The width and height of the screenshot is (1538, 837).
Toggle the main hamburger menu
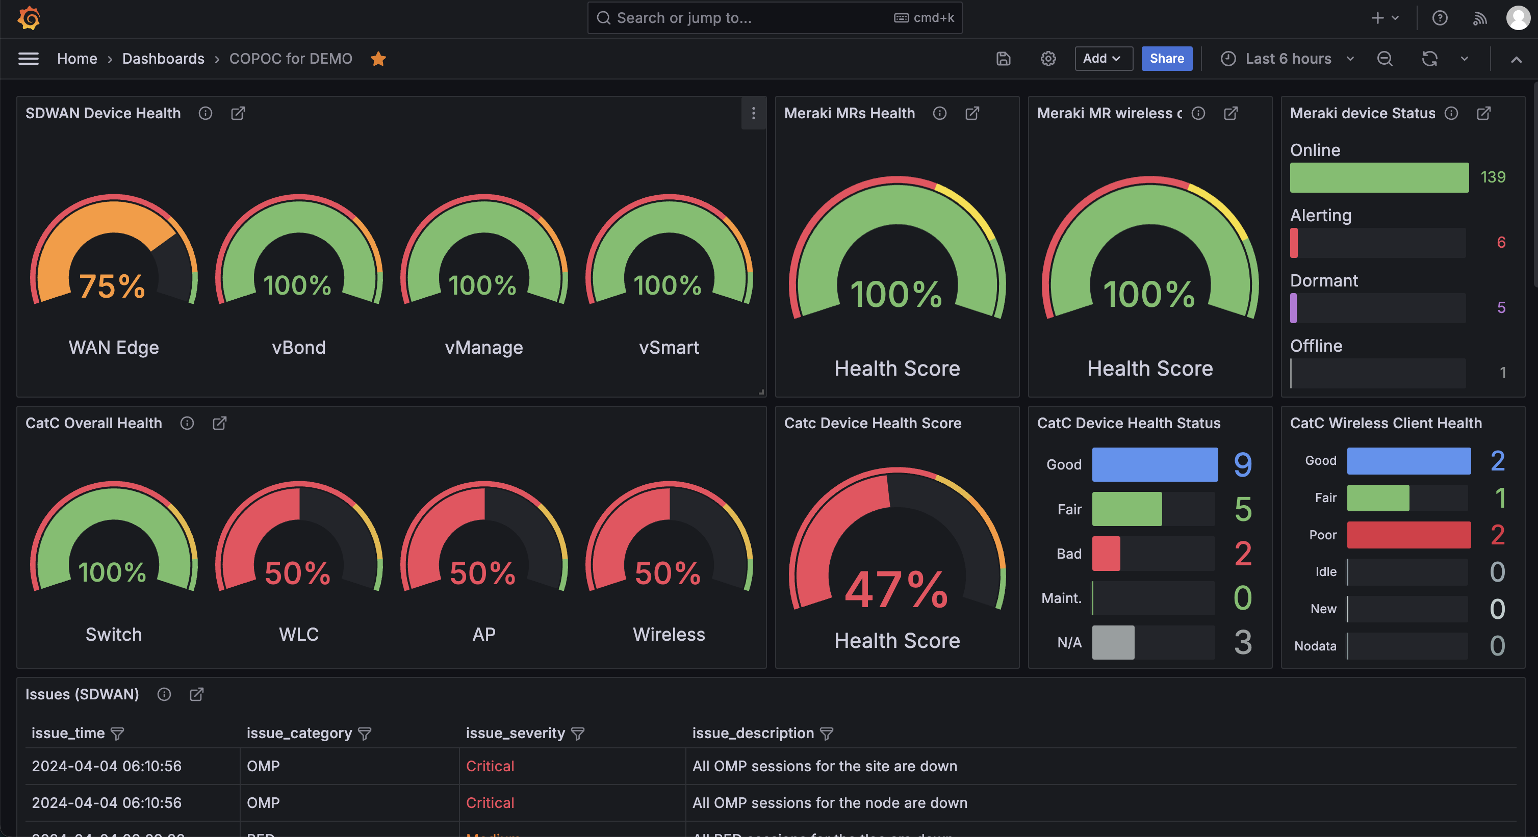[x=28, y=59]
